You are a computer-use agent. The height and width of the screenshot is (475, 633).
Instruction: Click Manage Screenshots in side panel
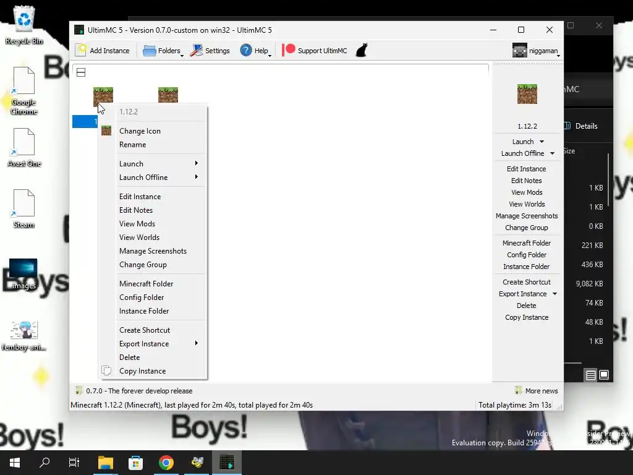(527, 216)
